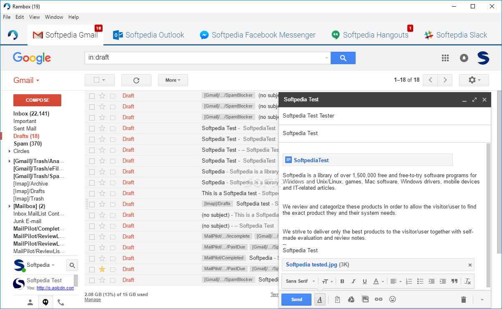Viewport: 502px width, 309px height.
Task: Click the blue search magnifier button
Action: (x=343, y=58)
